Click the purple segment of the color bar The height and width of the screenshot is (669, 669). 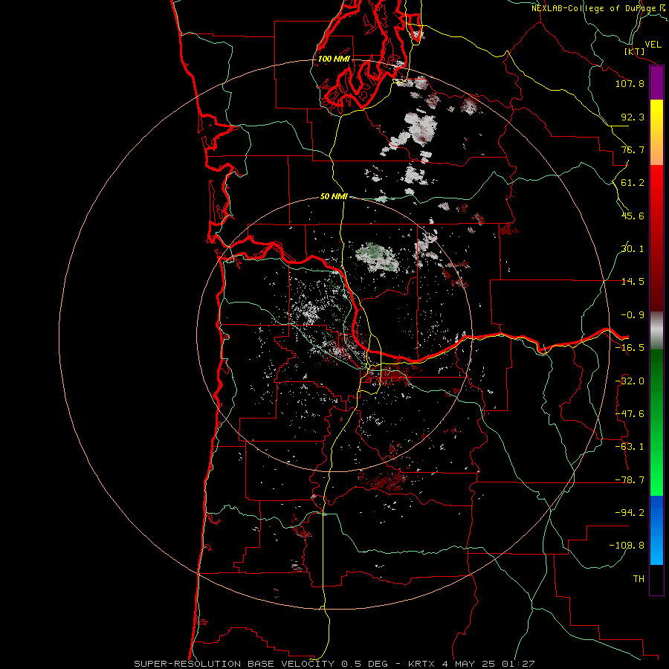coord(656,83)
